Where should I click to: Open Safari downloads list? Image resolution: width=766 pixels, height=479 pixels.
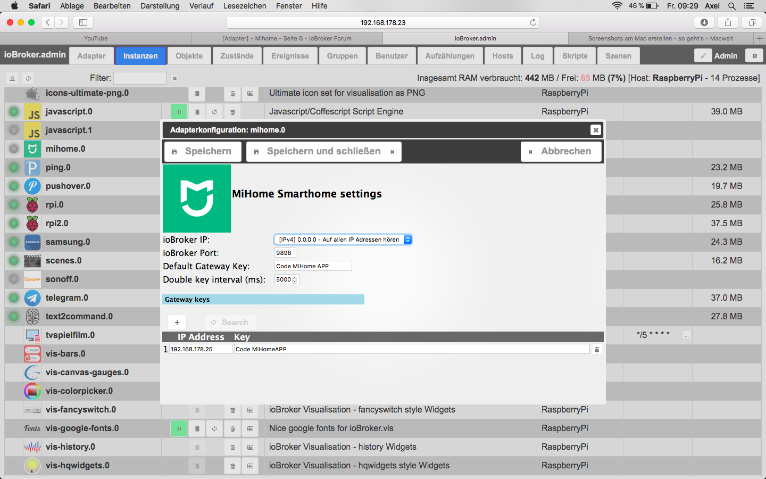704,22
